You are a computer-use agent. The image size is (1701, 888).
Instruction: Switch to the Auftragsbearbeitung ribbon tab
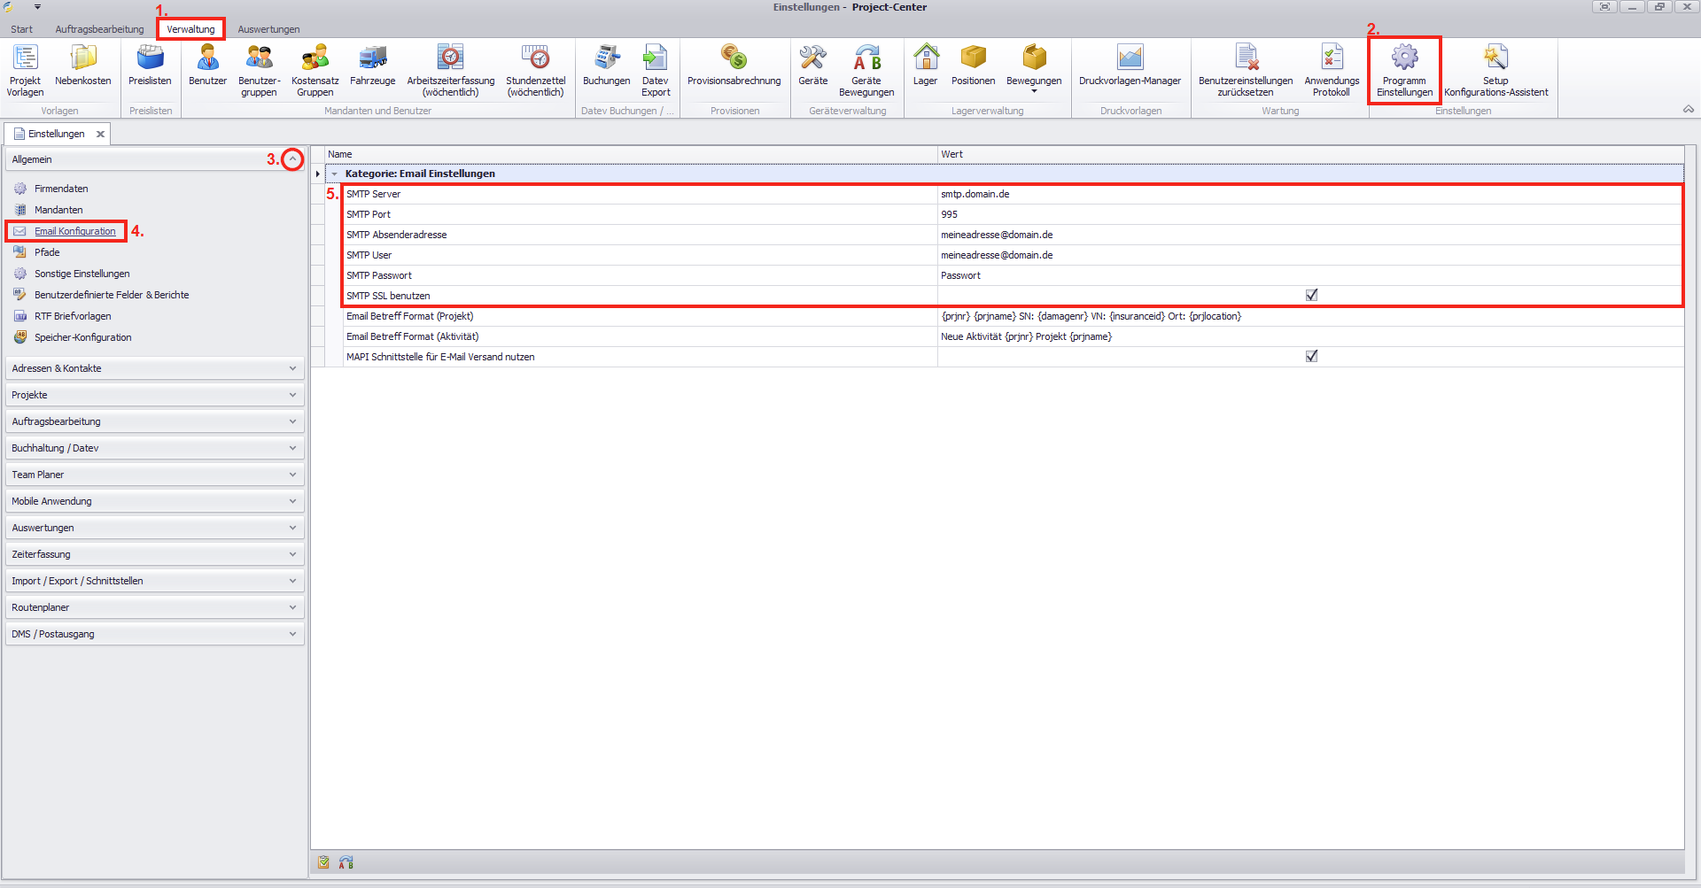pyautogui.click(x=99, y=29)
